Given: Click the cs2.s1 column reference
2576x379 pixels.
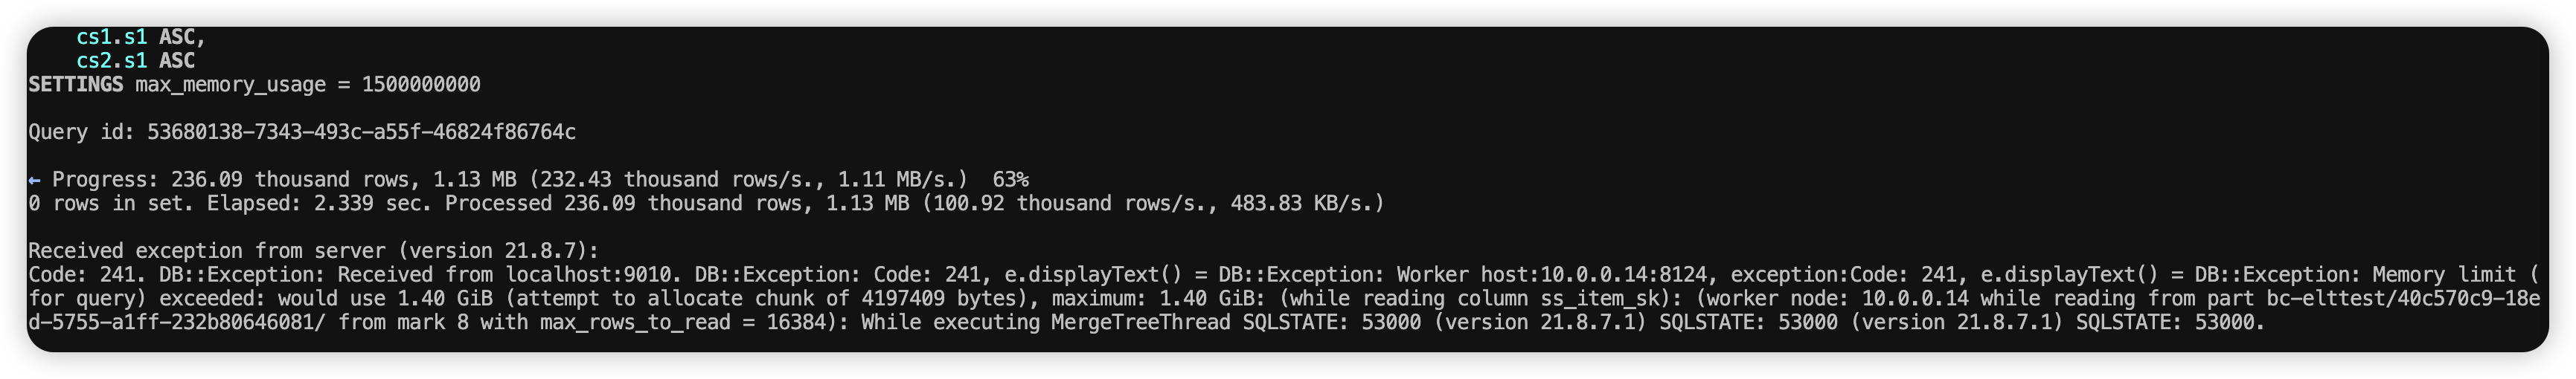Looking at the screenshot, I should (111, 61).
